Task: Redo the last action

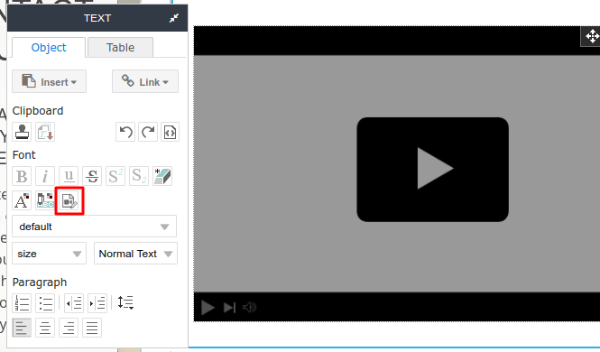Action: pyautogui.click(x=148, y=132)
